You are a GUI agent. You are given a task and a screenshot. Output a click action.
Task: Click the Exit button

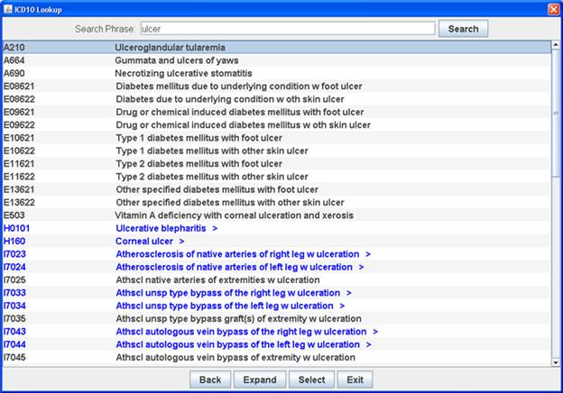click(x=355, y=379)
